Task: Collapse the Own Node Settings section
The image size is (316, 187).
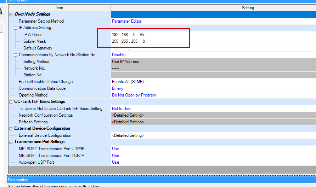Action: (x=11, y=14)
